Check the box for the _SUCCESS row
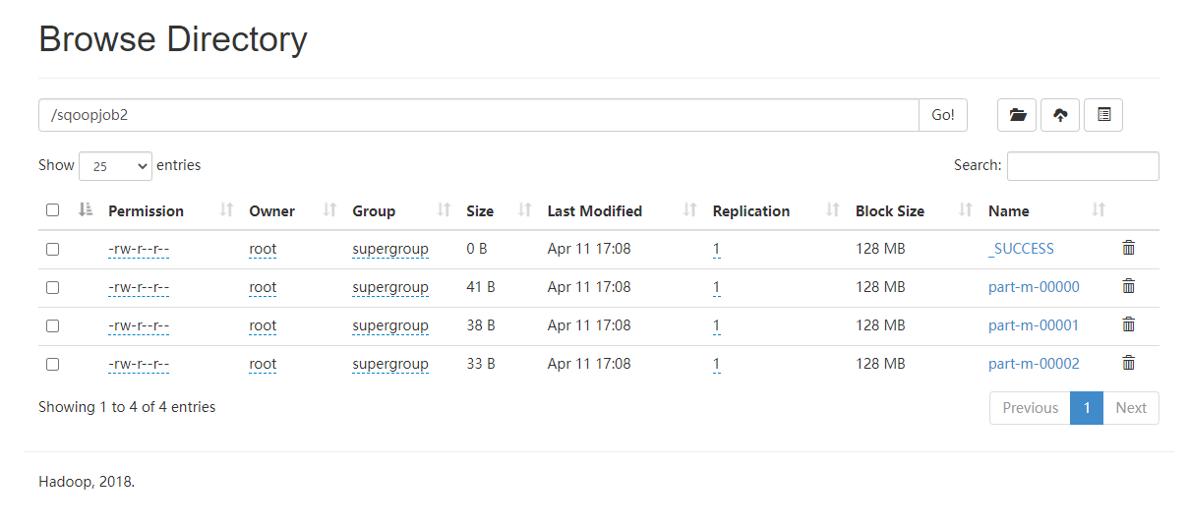This screenshot has width=1189, height=528. [53, 250]
